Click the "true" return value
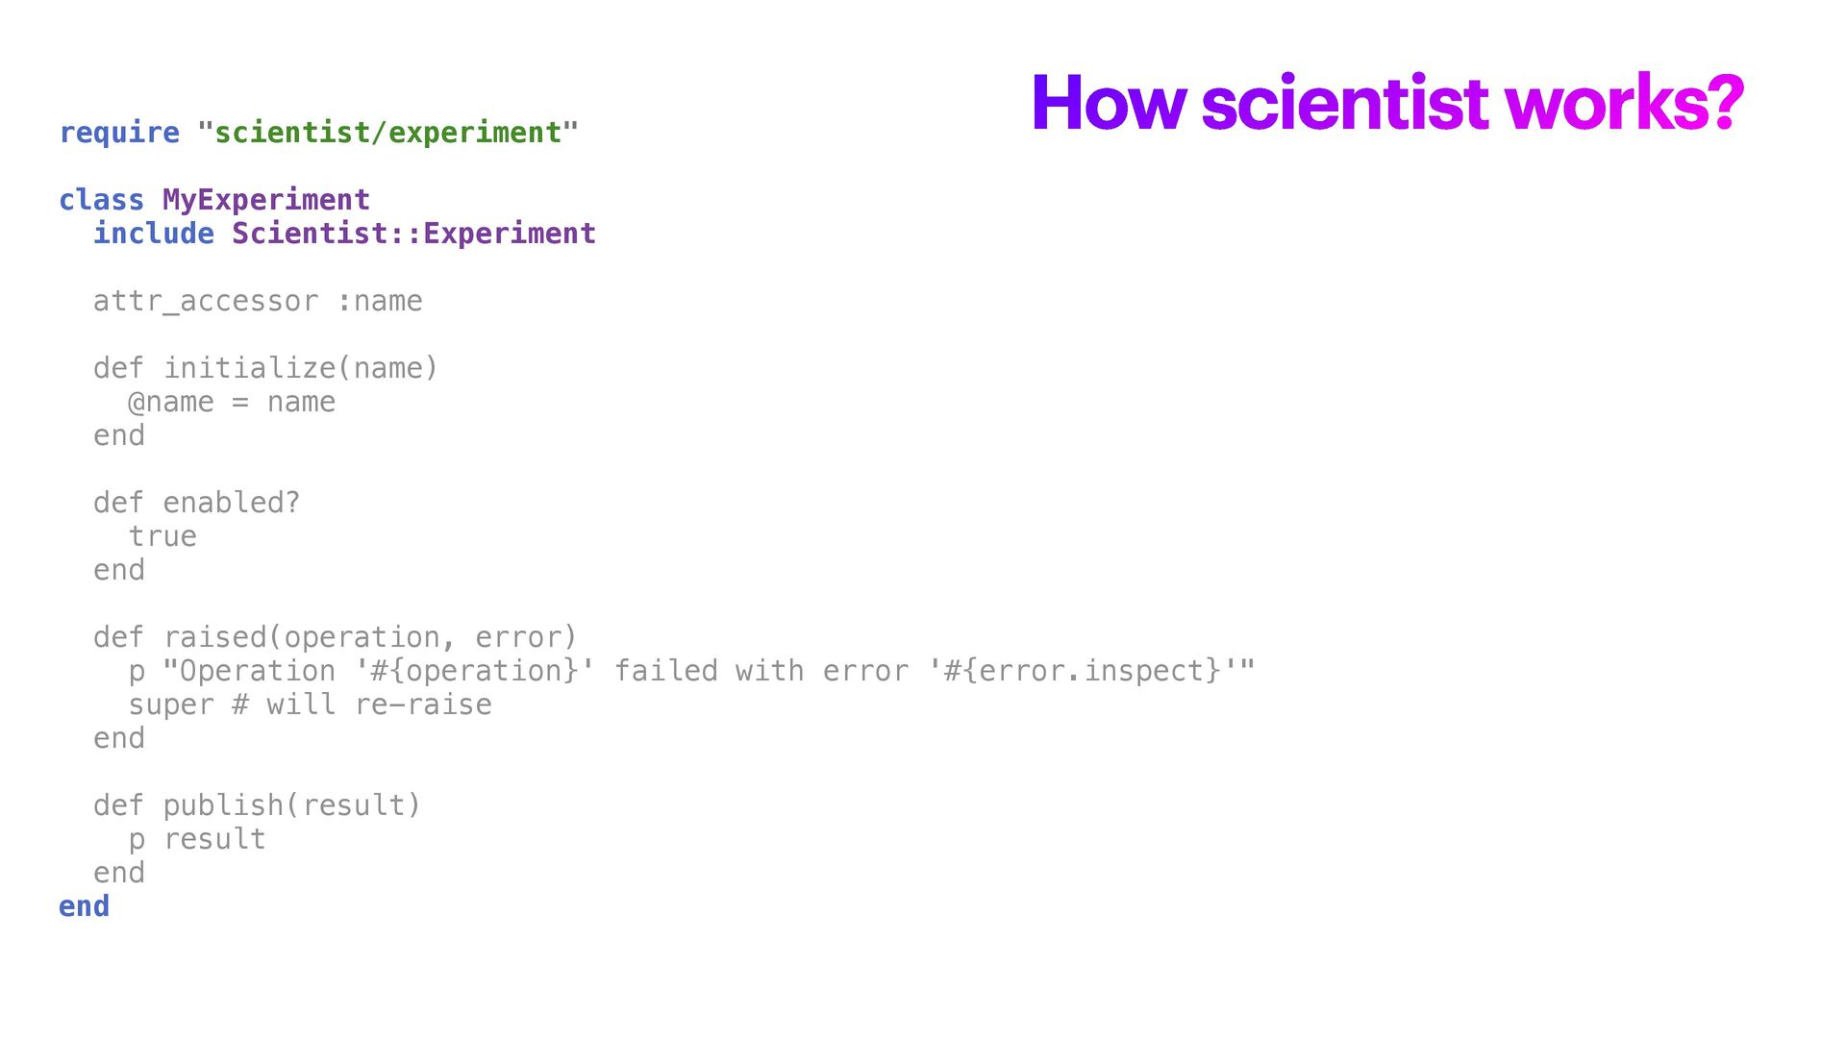 pyautogui.click(x=162, y=536)
